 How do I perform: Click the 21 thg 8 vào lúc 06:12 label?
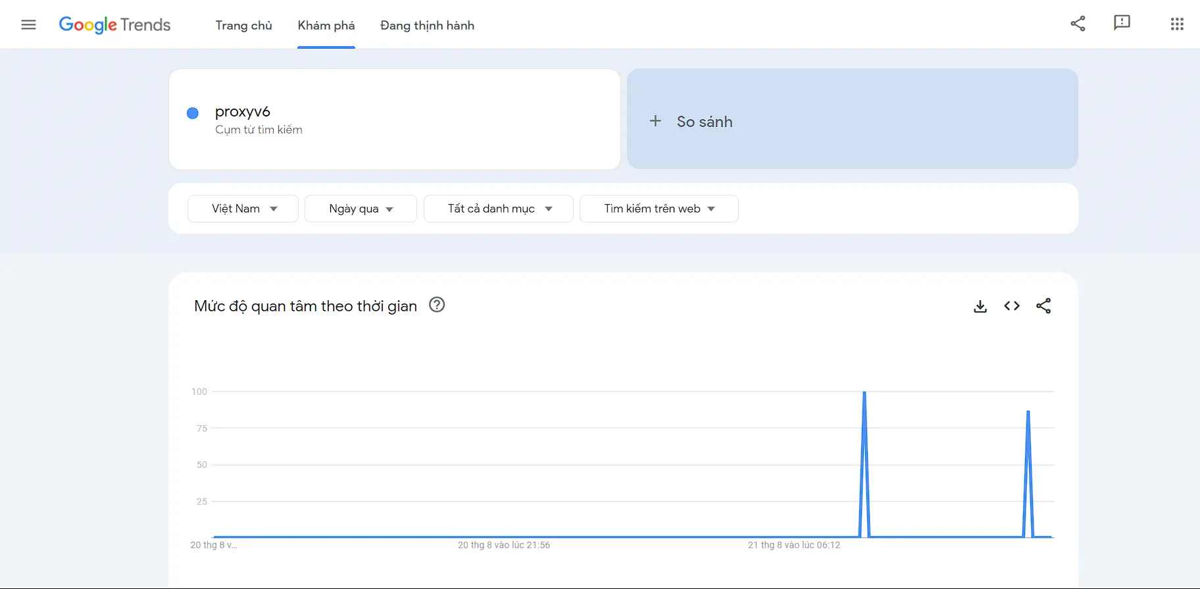click(x=794, y=545)
